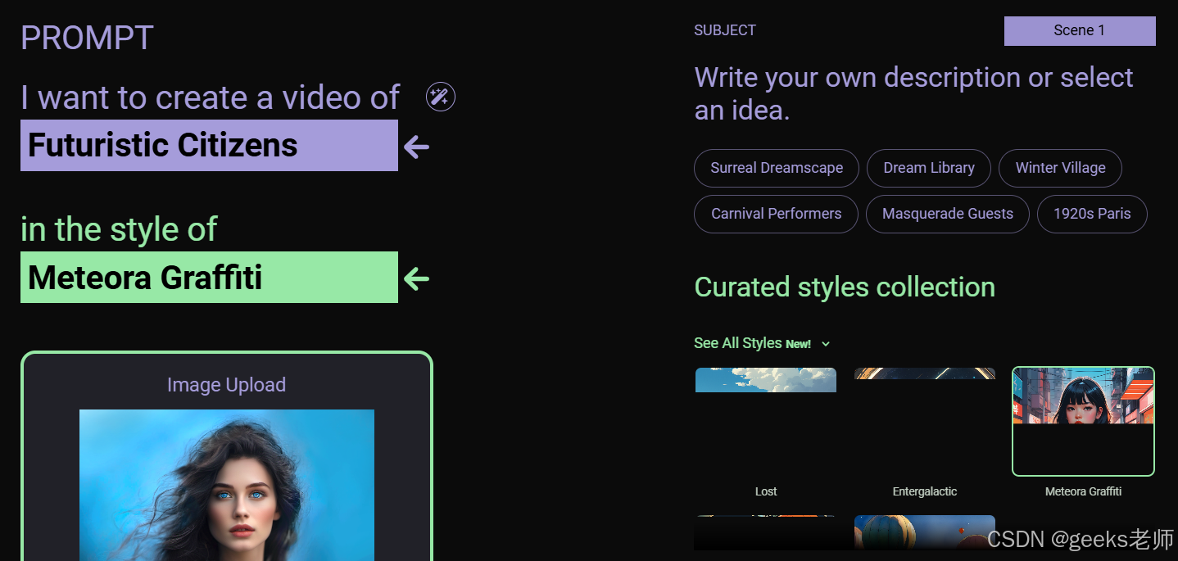Click the SUBJECT label
The height and width of the screenshot is (561, 1178).
tap(725, 30)
